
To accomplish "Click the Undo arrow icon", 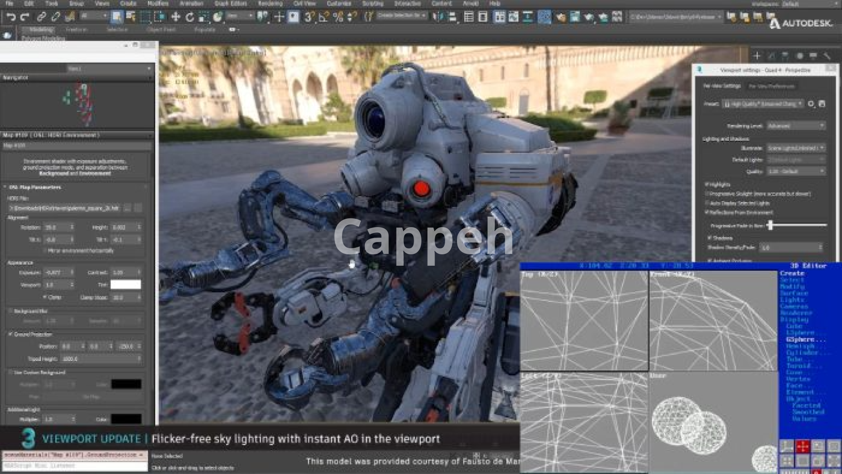I will pyautogui.click(x=11, y=17).
